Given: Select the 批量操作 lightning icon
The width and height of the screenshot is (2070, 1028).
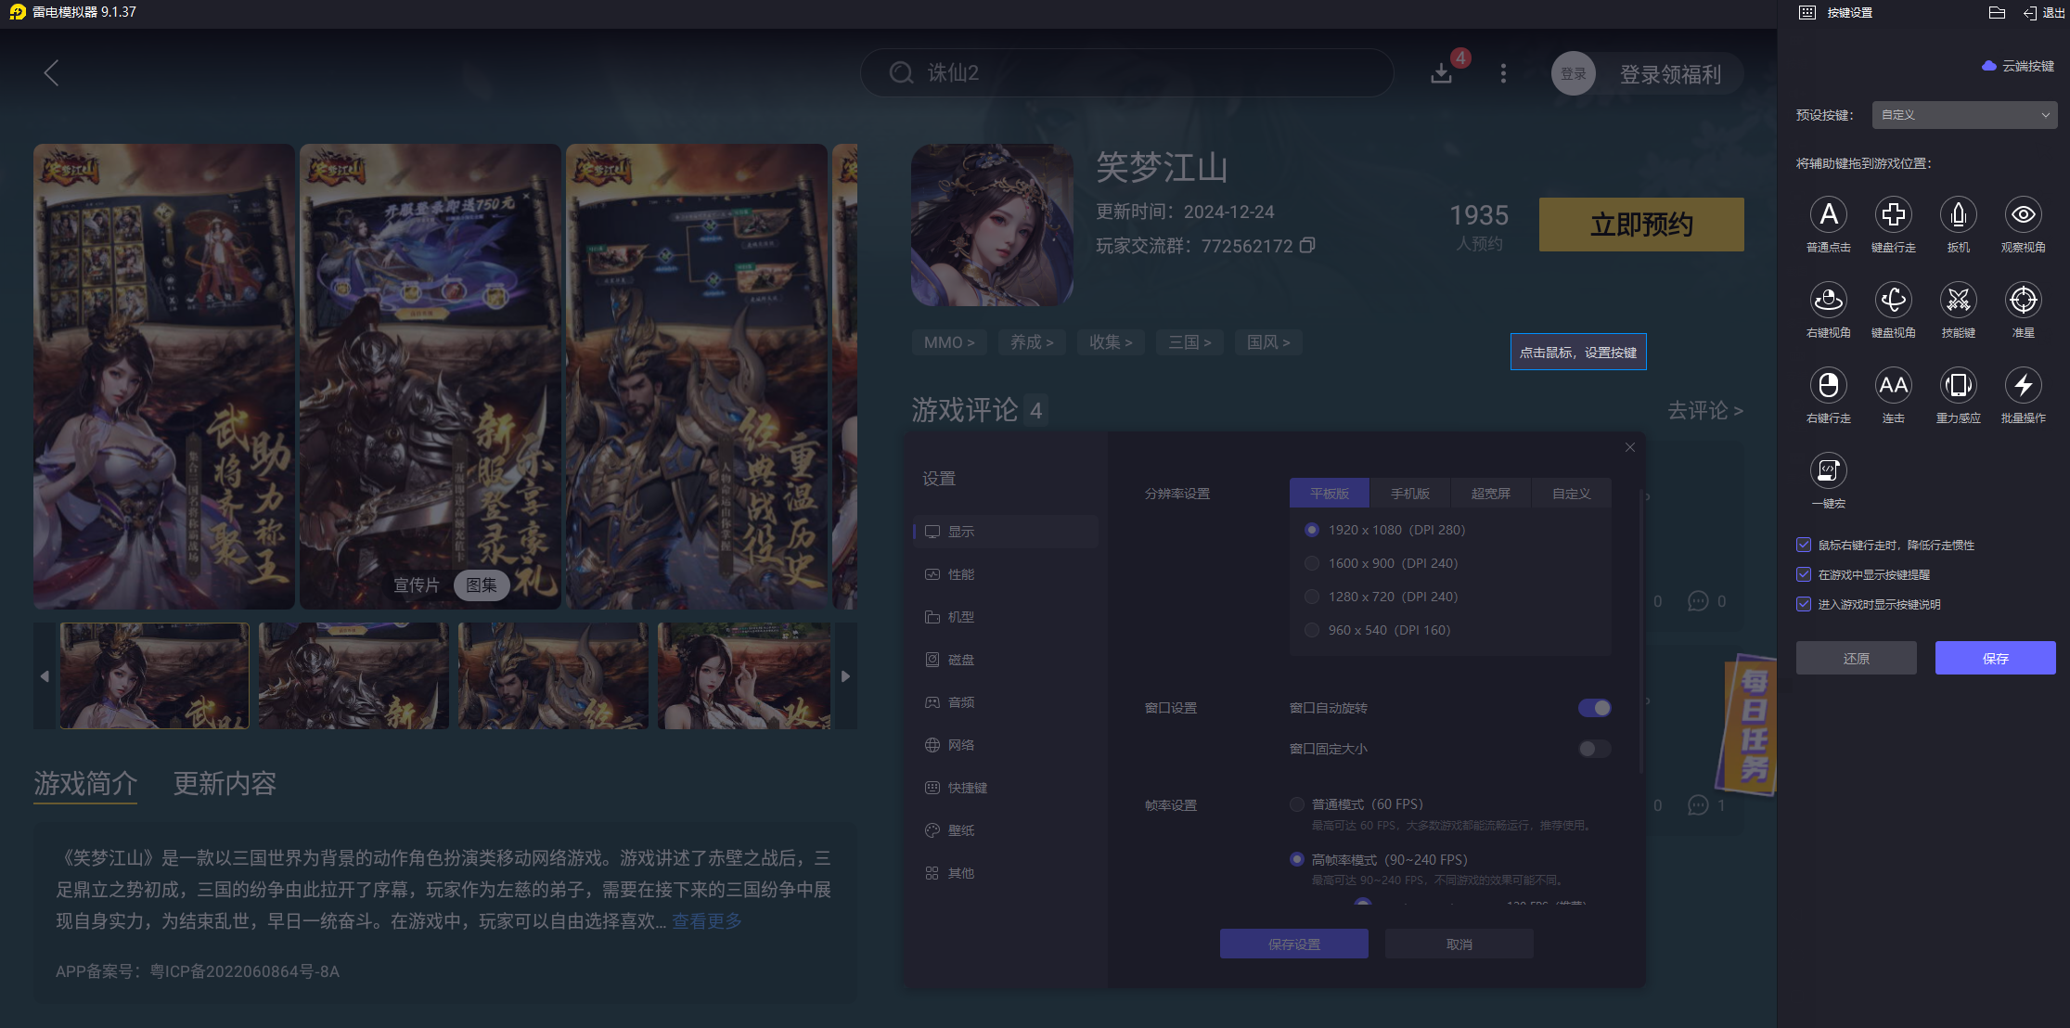Looking at the screenshot, I should point(2023,386).
